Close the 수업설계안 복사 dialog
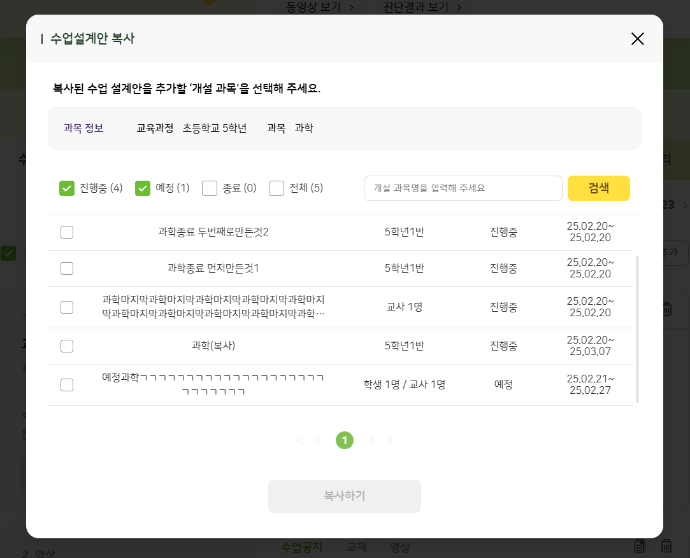This screenshot has height=558, width=690. (x=637, y=39)
